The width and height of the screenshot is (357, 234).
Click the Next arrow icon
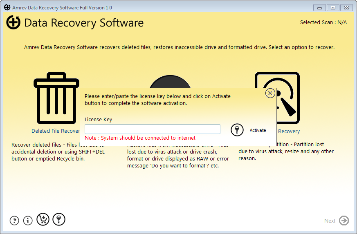point(344,221)
